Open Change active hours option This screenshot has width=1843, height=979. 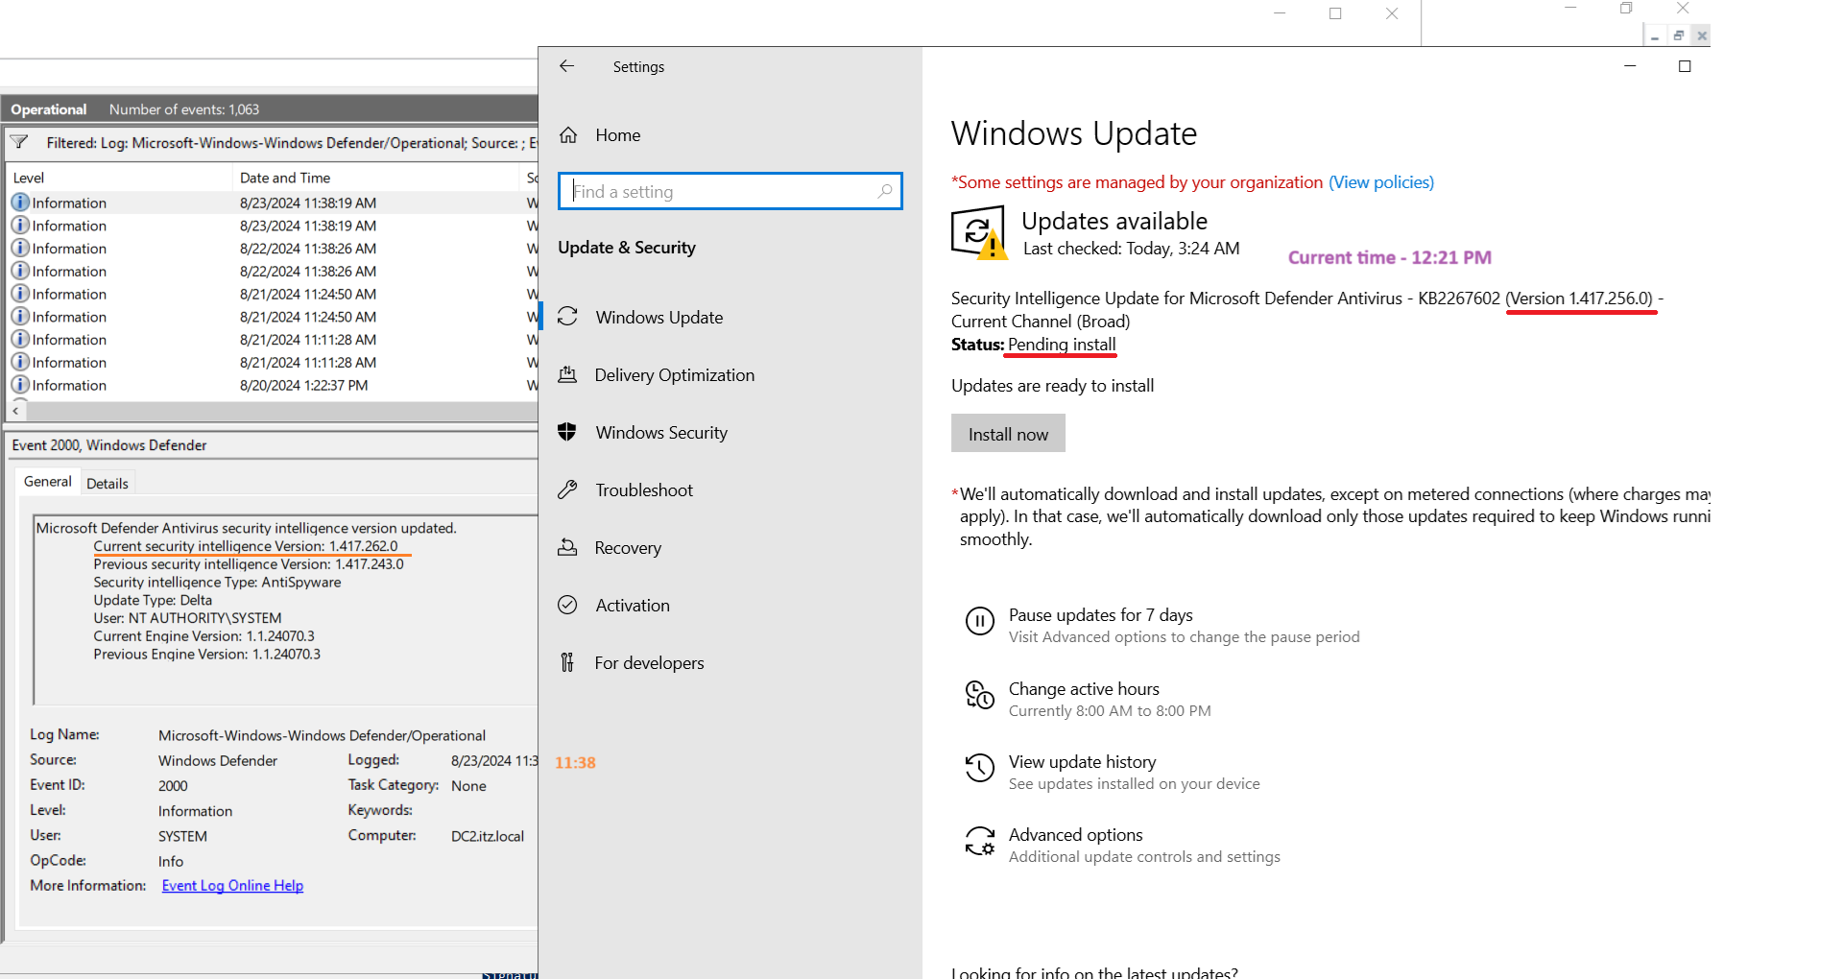[x=1084, y=689]
